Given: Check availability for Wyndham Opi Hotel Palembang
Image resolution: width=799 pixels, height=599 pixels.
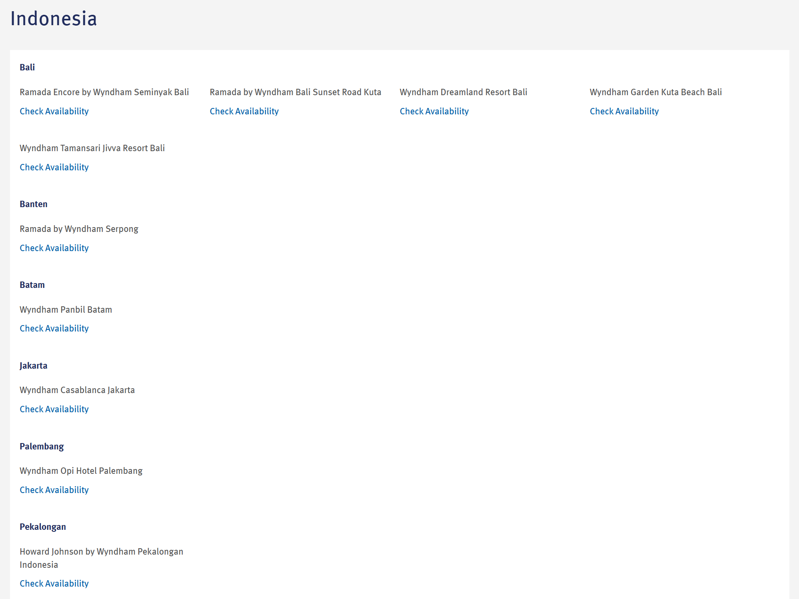Looking at the screenshot, I should pyautogui.click(x=54, y=490).
